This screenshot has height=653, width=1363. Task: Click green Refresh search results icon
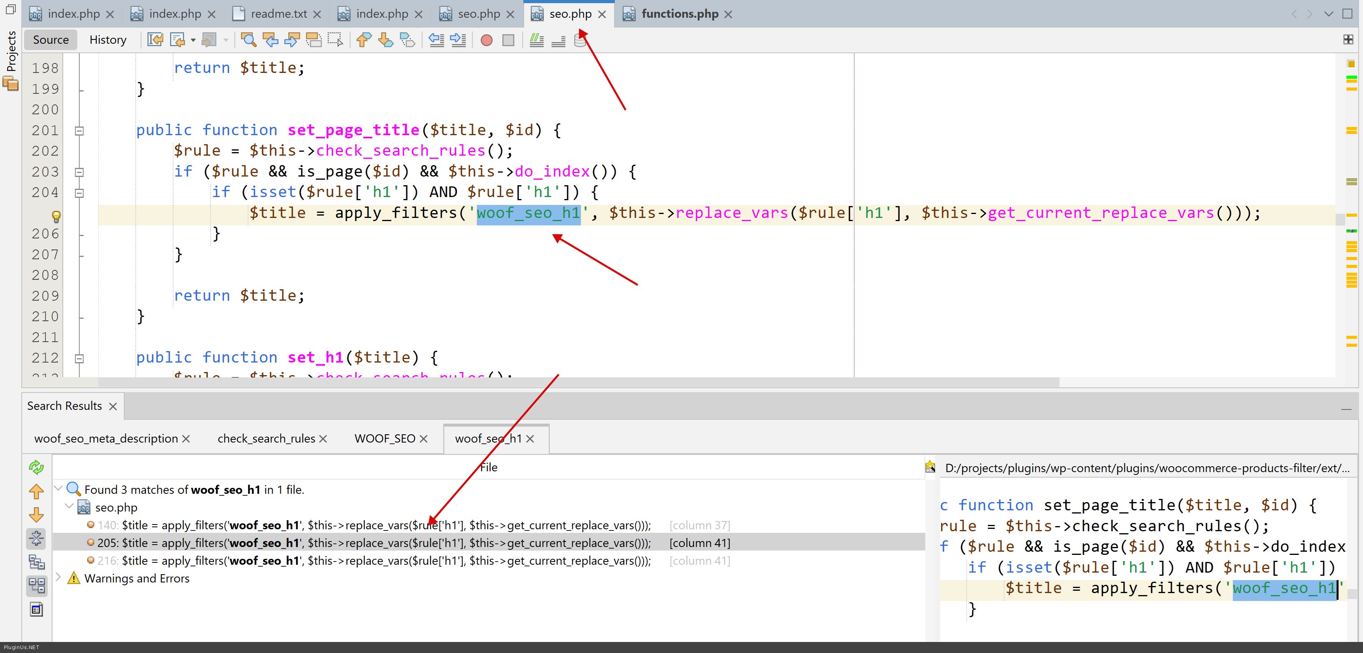pyautogui.click(x=37, y=467)
